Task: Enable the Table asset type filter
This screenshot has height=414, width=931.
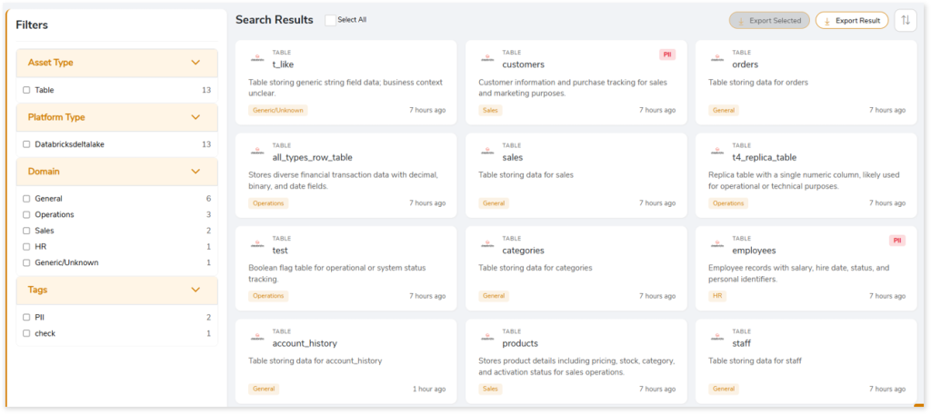Action: pyautogui.click(x=26, y=91)
